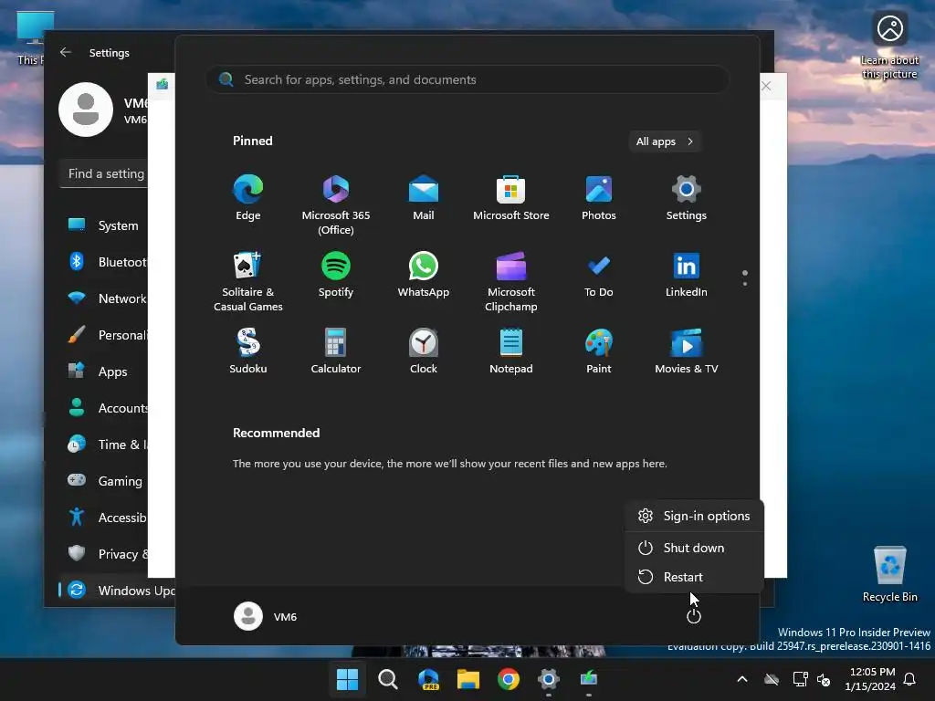Open Edge preview from the taskbar

pos(428,679)
